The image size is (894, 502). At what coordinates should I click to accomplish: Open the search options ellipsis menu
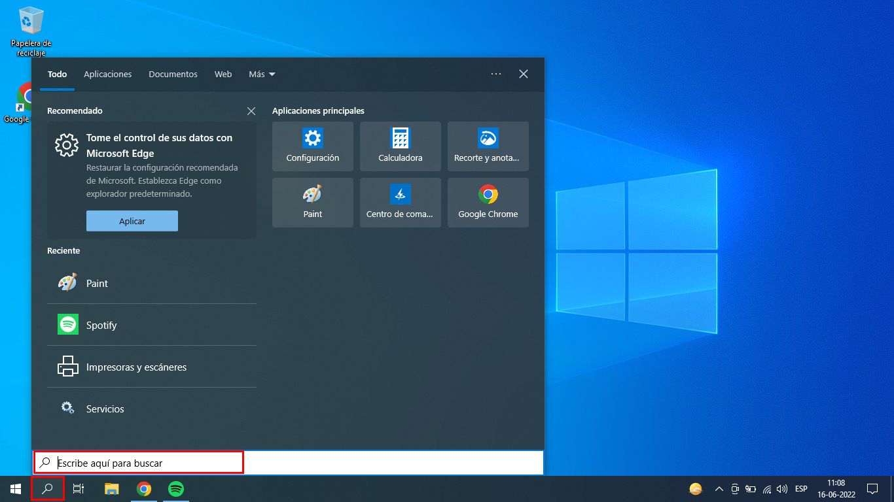point(496,75)
